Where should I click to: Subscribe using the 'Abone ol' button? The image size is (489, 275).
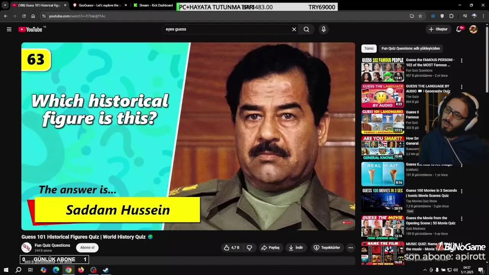[87, 247]
